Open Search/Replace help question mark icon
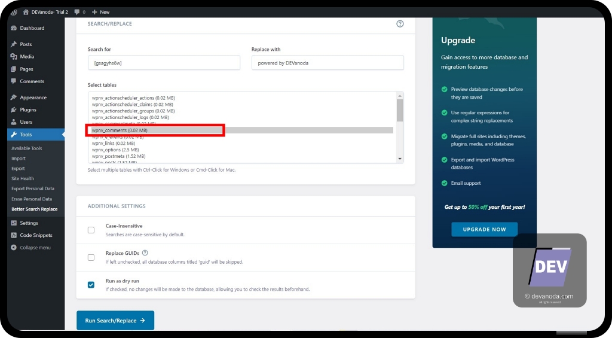The width and height of the screenshot is (612, 338). (400, 24)
